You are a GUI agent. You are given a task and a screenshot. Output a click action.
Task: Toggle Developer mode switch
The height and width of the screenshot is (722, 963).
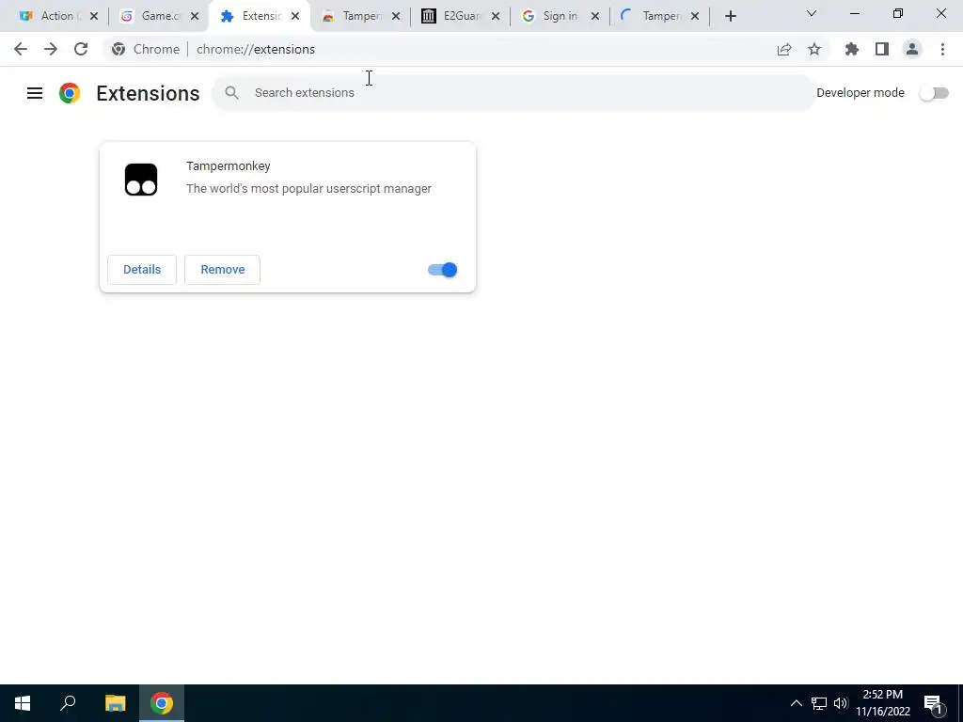(934, 93)
